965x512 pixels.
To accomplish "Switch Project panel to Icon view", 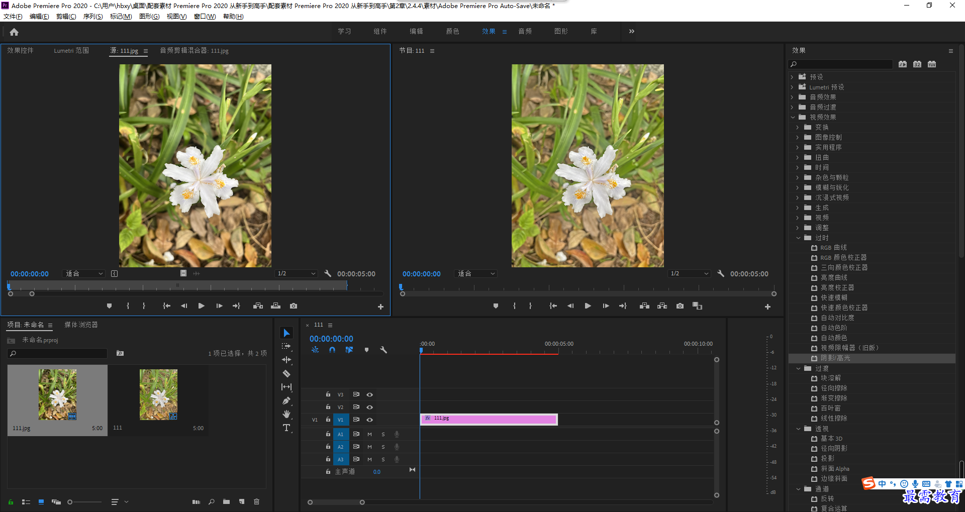I will [x=41, y=502].
